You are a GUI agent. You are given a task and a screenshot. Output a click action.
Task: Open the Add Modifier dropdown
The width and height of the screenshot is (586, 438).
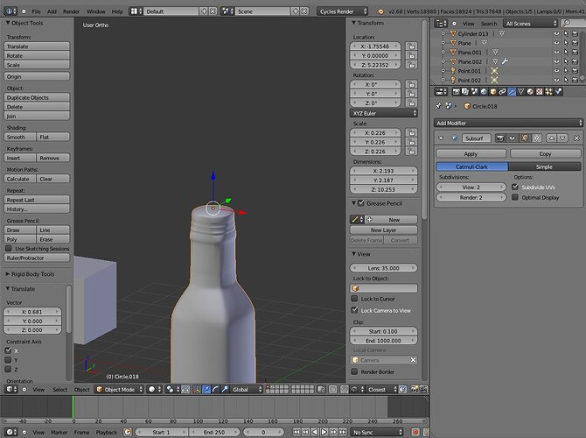click(x=508, y=123)
